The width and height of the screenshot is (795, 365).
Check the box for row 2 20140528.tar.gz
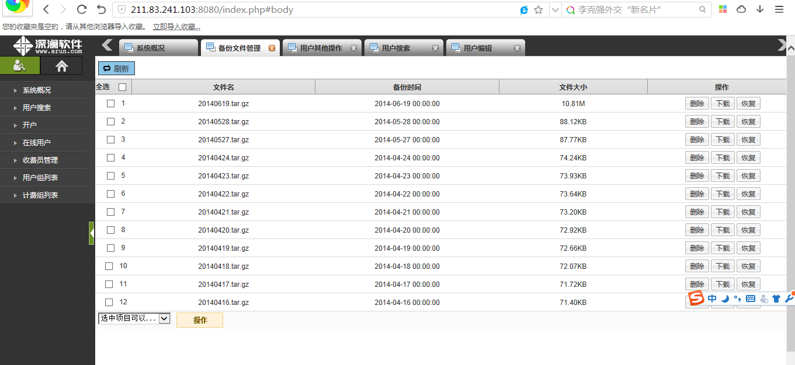click(x=110, y=122)
